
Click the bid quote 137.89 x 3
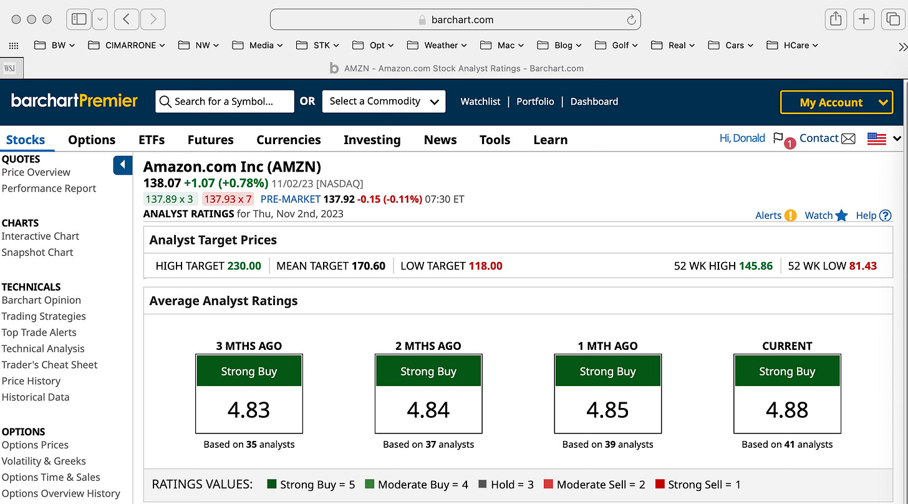[170, 199]
